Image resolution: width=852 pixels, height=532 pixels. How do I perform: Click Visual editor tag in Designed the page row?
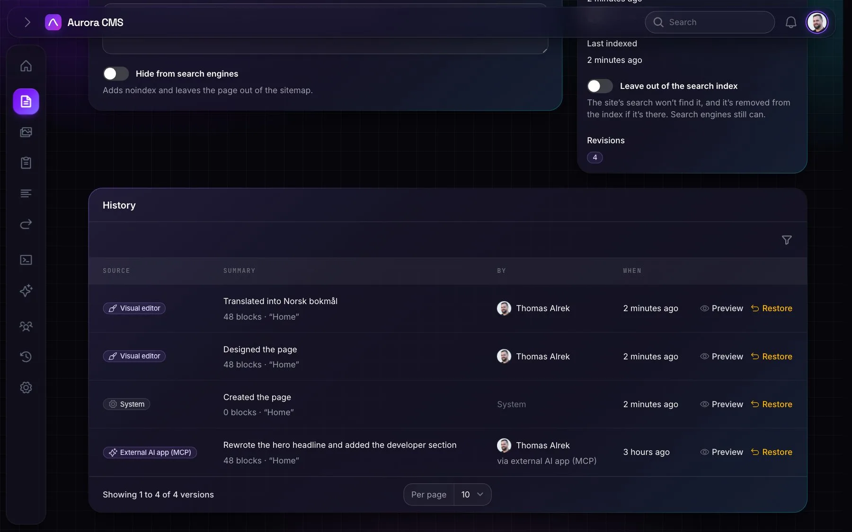point(134,356)
